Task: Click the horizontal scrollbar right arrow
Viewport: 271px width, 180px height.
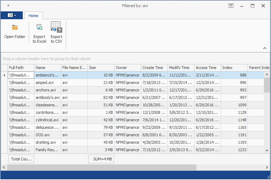Action: [267, 167]
